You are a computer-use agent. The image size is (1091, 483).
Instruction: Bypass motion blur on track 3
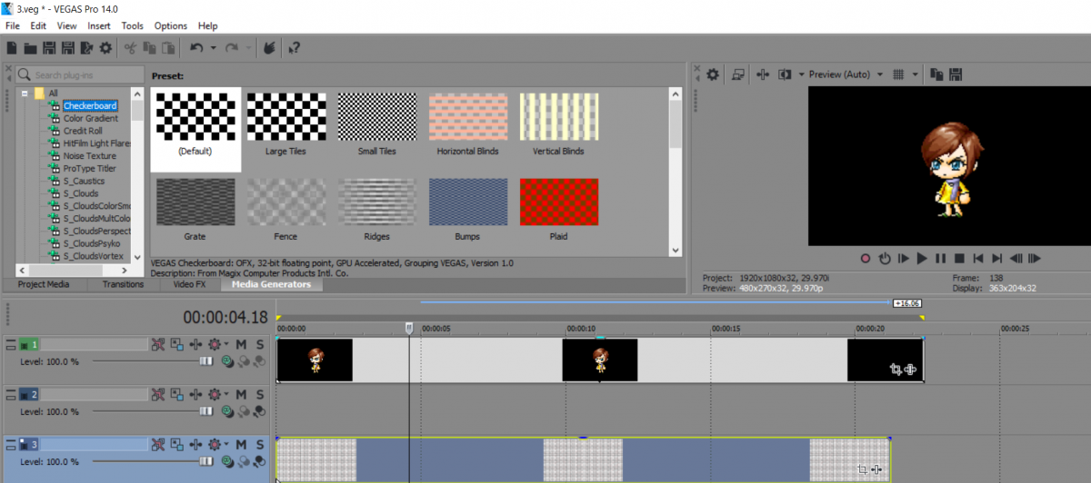pos(158,444)
